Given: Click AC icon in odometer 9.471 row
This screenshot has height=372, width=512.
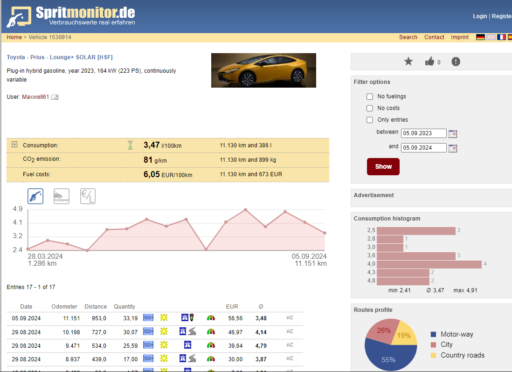Looking at the screenshot, I should [x=290, y=345].
